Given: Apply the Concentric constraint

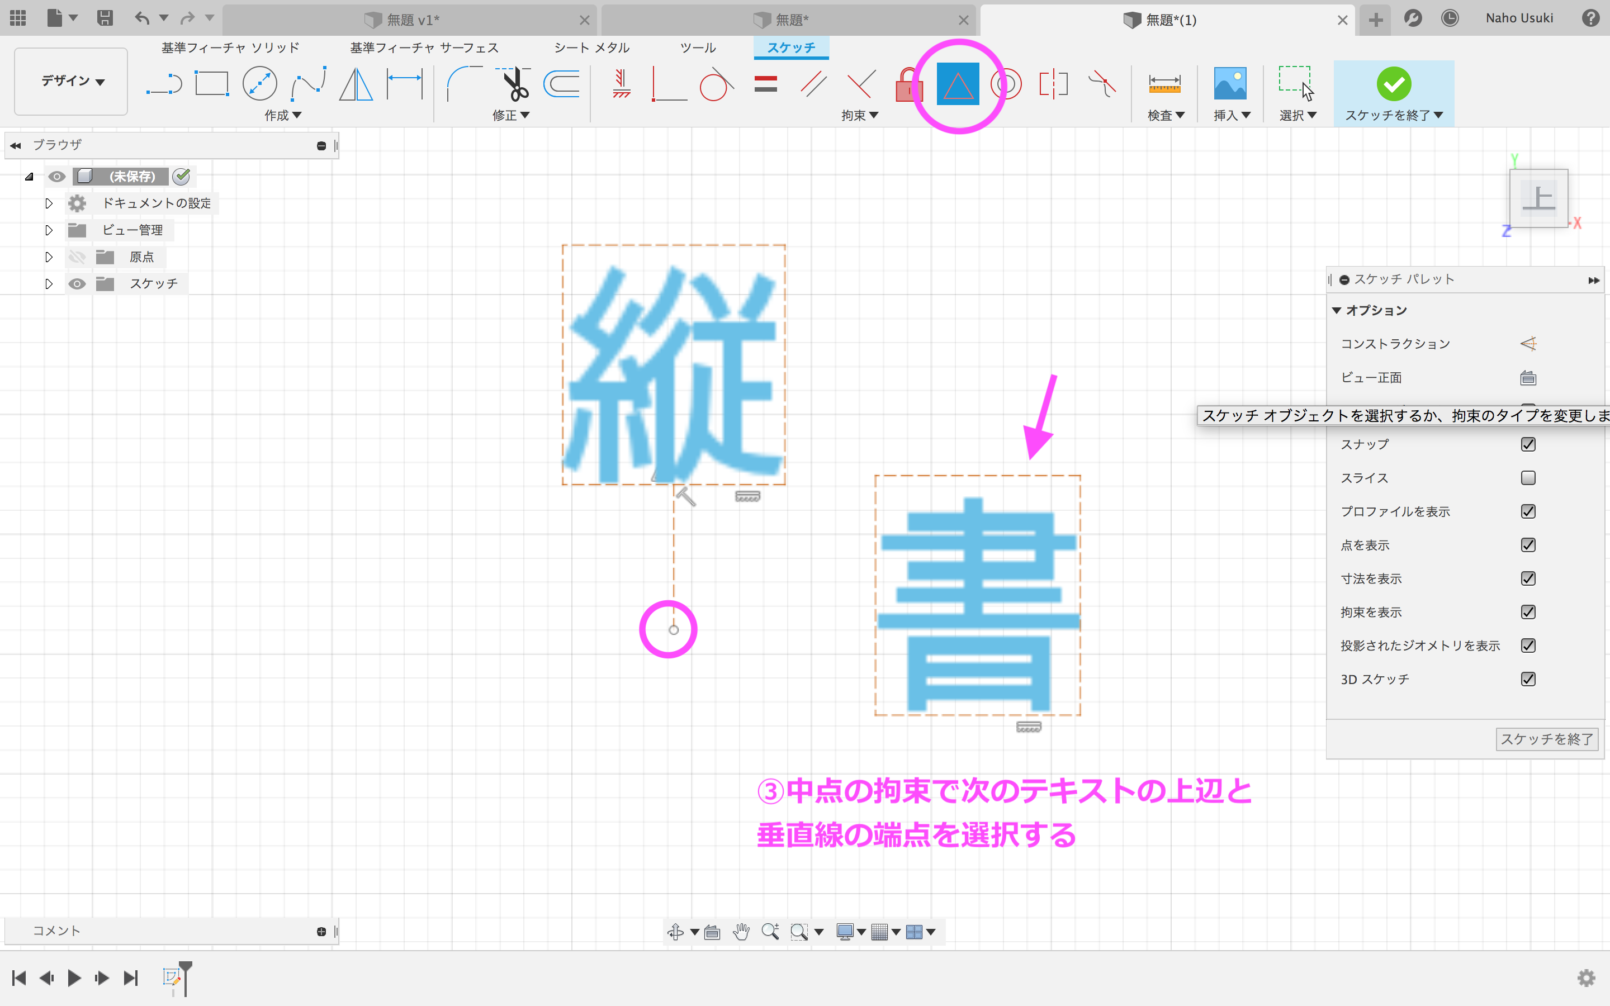Looking at the screenshot, I should coord(1006,84).
